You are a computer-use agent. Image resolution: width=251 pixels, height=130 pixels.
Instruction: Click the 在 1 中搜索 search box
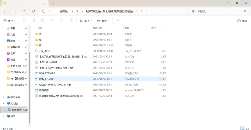pyautogui.click(x=216, y=11)
